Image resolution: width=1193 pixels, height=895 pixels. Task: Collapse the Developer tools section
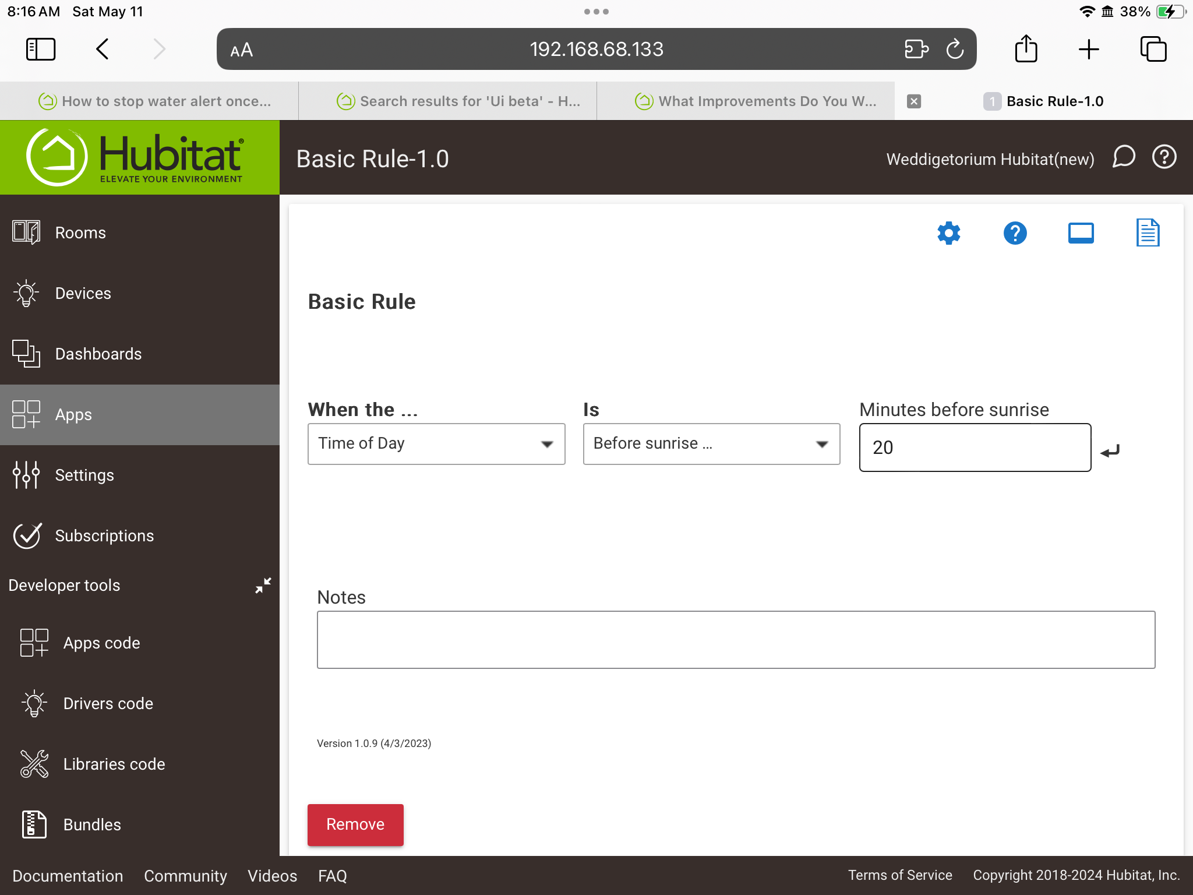[x=263, y=585]
